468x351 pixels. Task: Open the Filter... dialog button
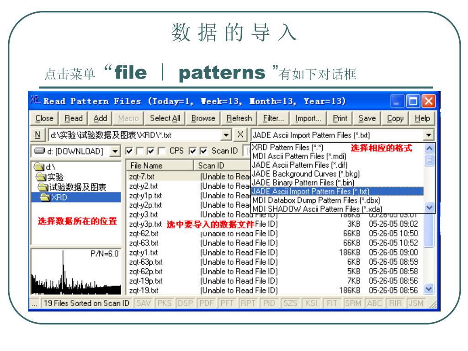click(x=273, y=118)
